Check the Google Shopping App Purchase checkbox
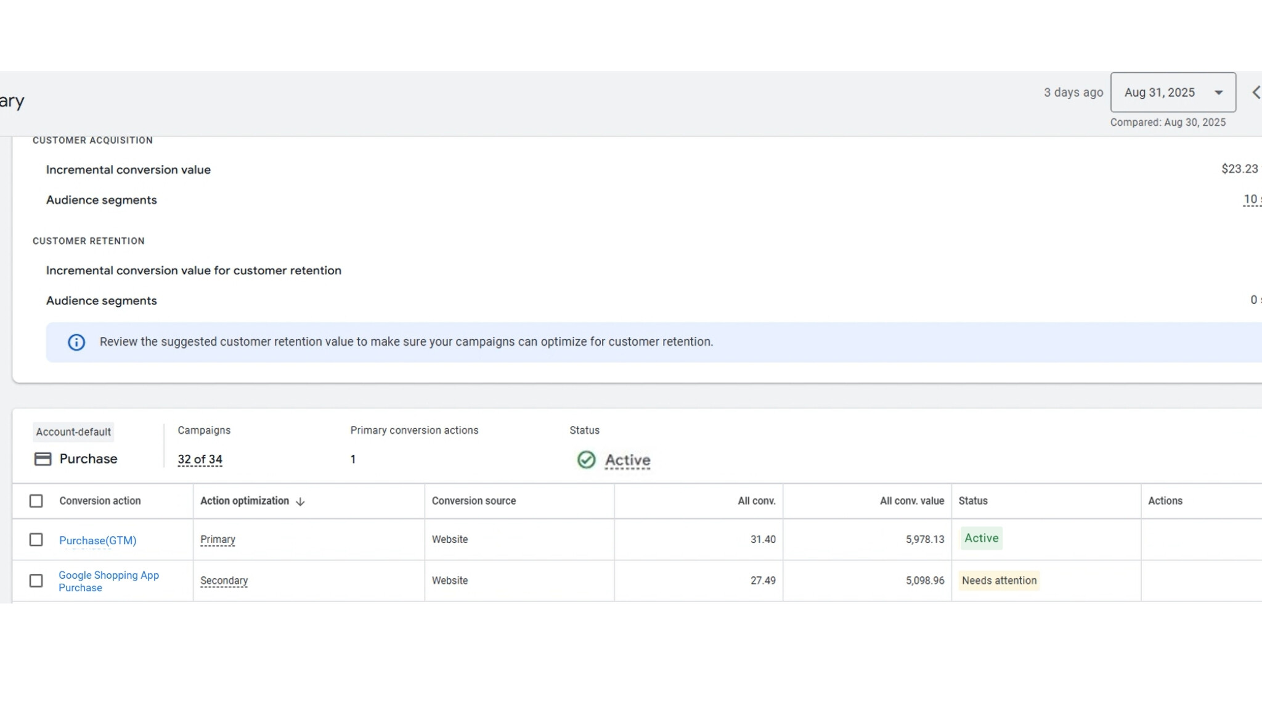1262x710 pixels. point(36,581)
